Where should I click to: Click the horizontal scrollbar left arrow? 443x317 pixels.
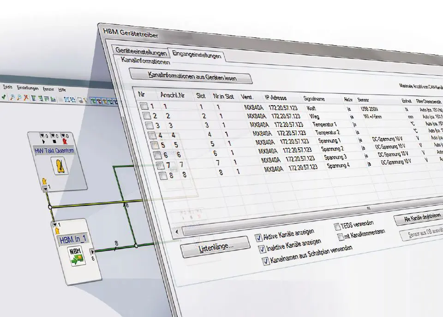click(x=177, y=232)
